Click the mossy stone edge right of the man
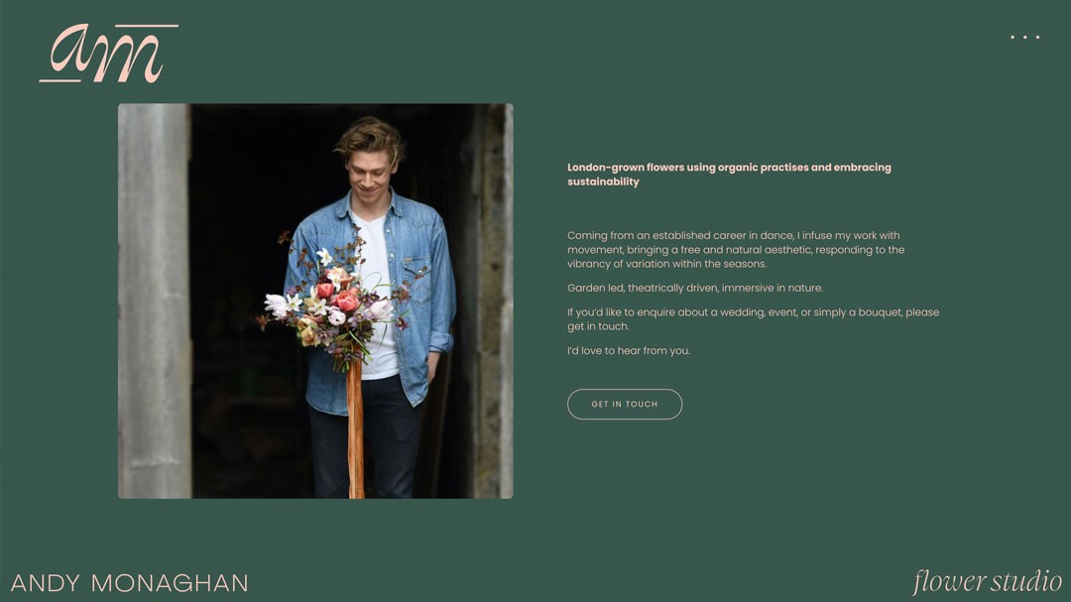This screenshot has width=1071, height=602. (493, 301)
